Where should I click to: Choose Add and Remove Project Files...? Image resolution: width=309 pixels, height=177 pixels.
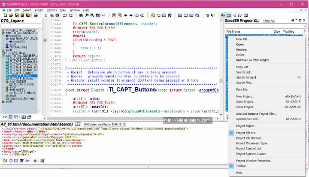[256, 114]
